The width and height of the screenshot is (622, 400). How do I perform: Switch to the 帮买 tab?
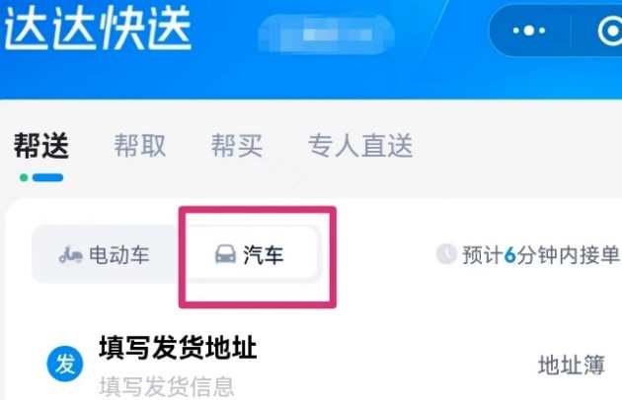pyautogui.click(x=237, y=146)
